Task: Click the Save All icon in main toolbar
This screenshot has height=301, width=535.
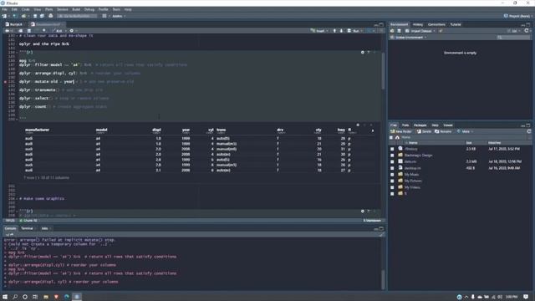Action: [42, 16]
